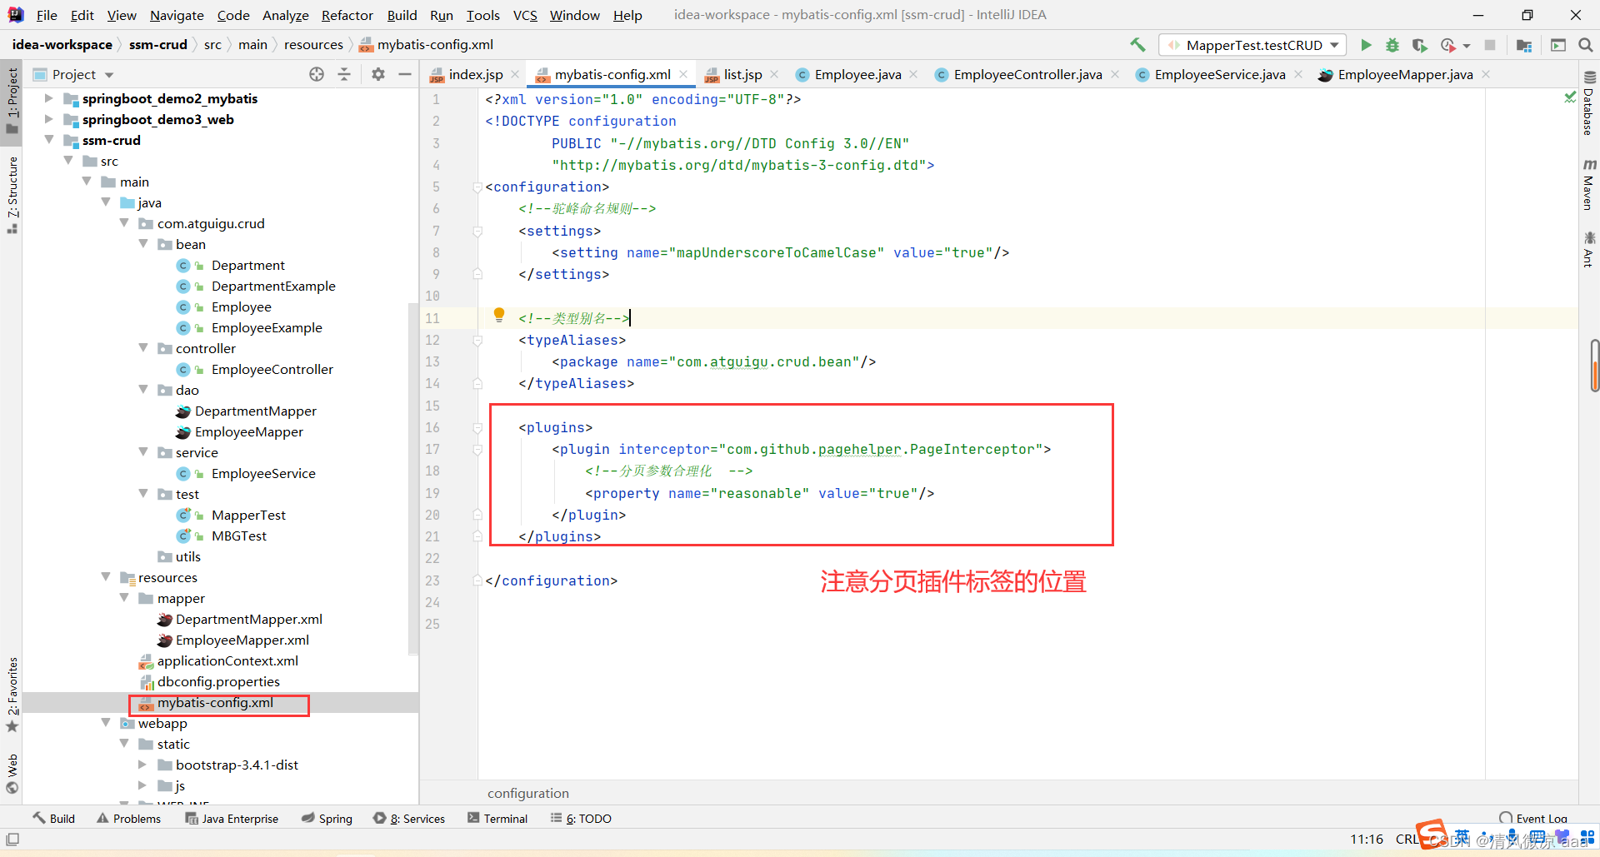Open the Event Log
Image resolution: width=1600 pixels, height=857 pixels.
click(1533, 819)
